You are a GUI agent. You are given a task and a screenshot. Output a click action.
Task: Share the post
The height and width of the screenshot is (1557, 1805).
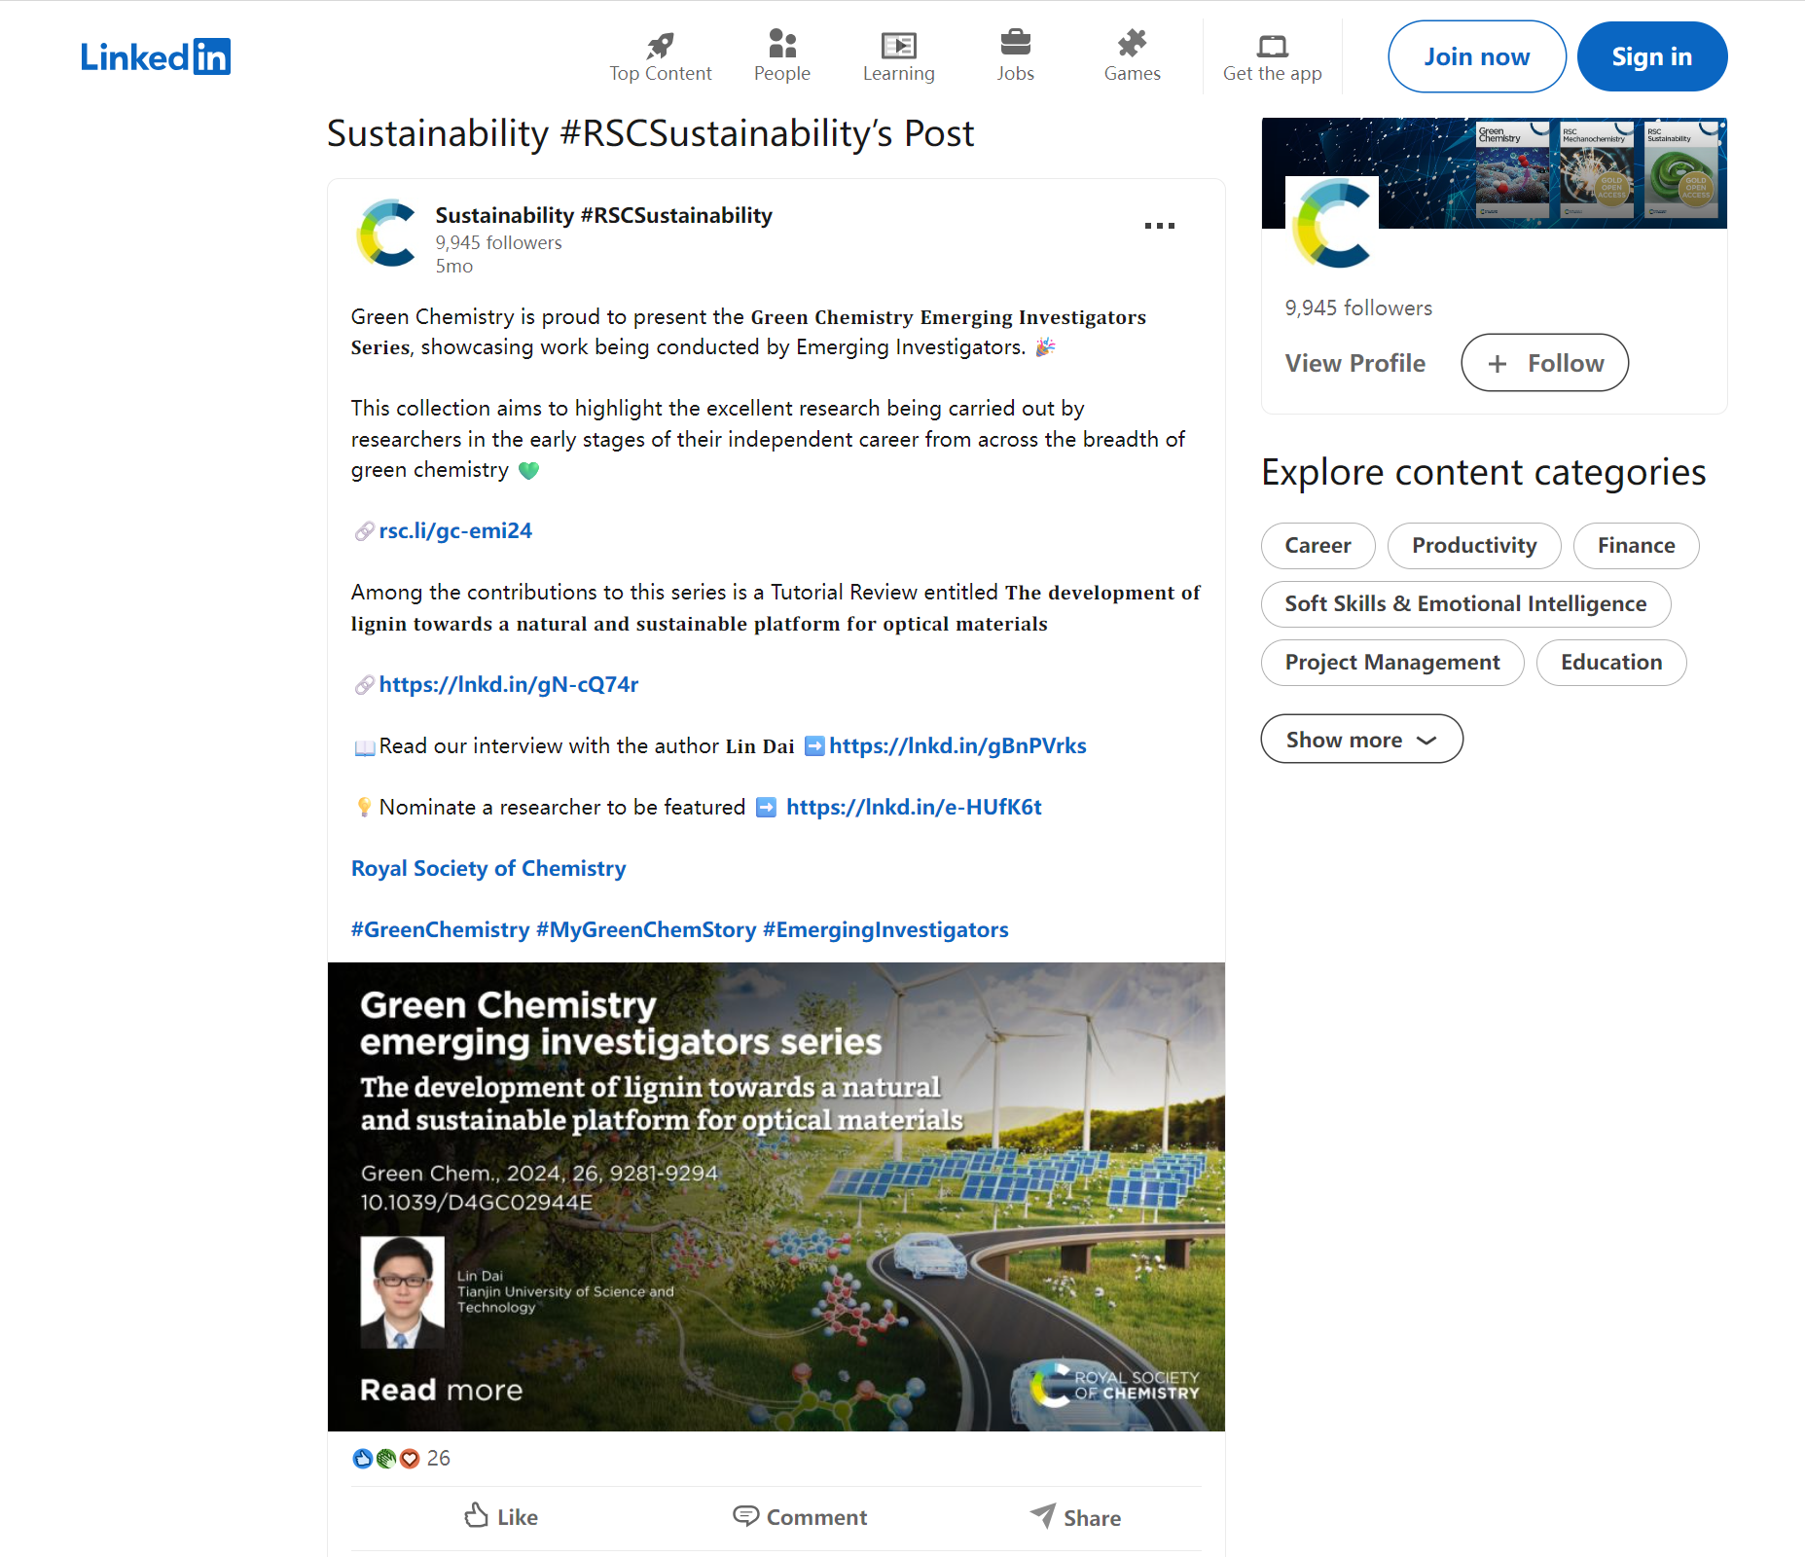click(x=1075, y=1517)
